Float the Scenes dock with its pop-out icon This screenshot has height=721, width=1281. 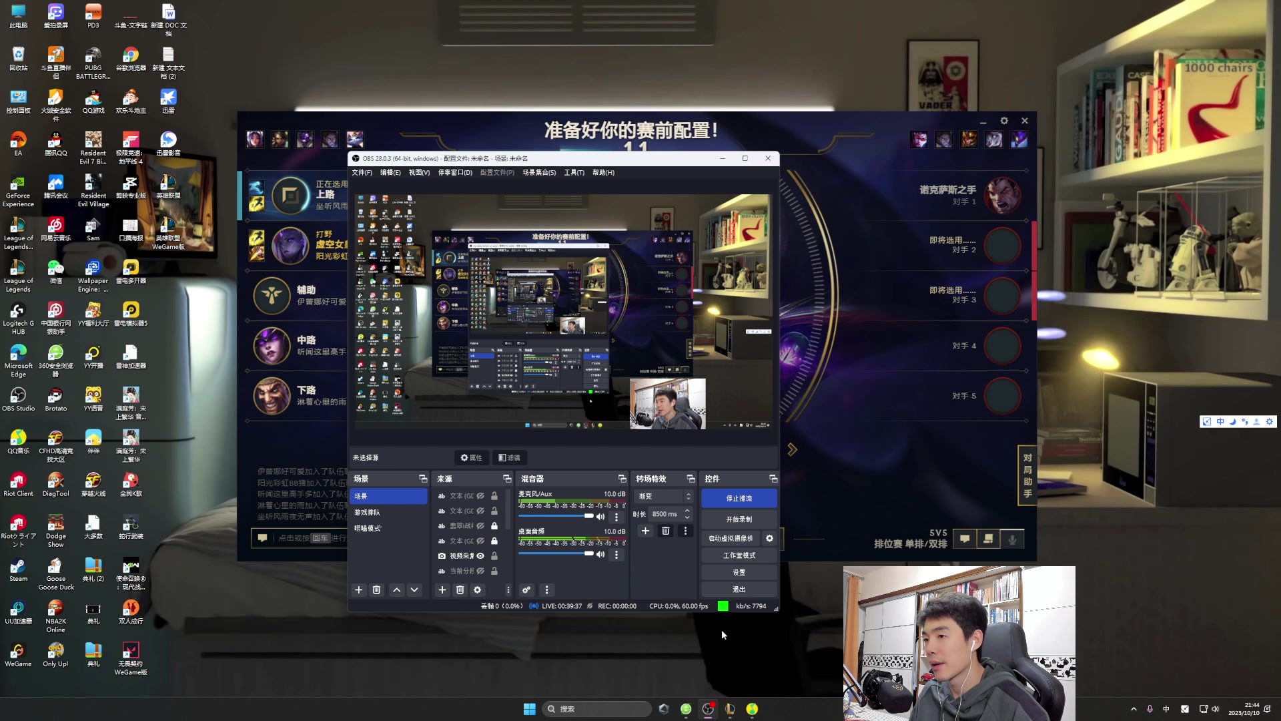click(423, 479)
